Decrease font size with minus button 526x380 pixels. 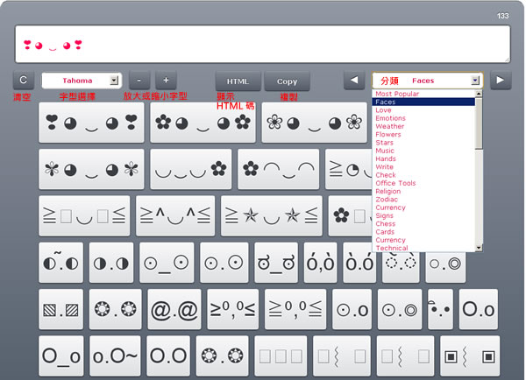pyautogui.click(x=140, y=80)
